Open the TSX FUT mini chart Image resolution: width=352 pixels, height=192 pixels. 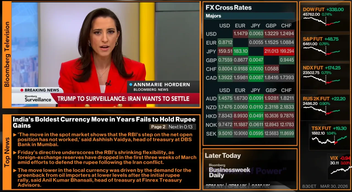[x=329, y=140]
